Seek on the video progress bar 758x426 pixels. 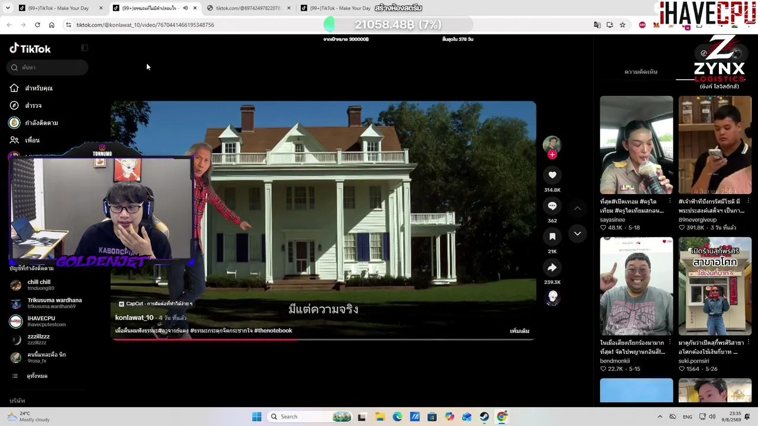(323, 340)
